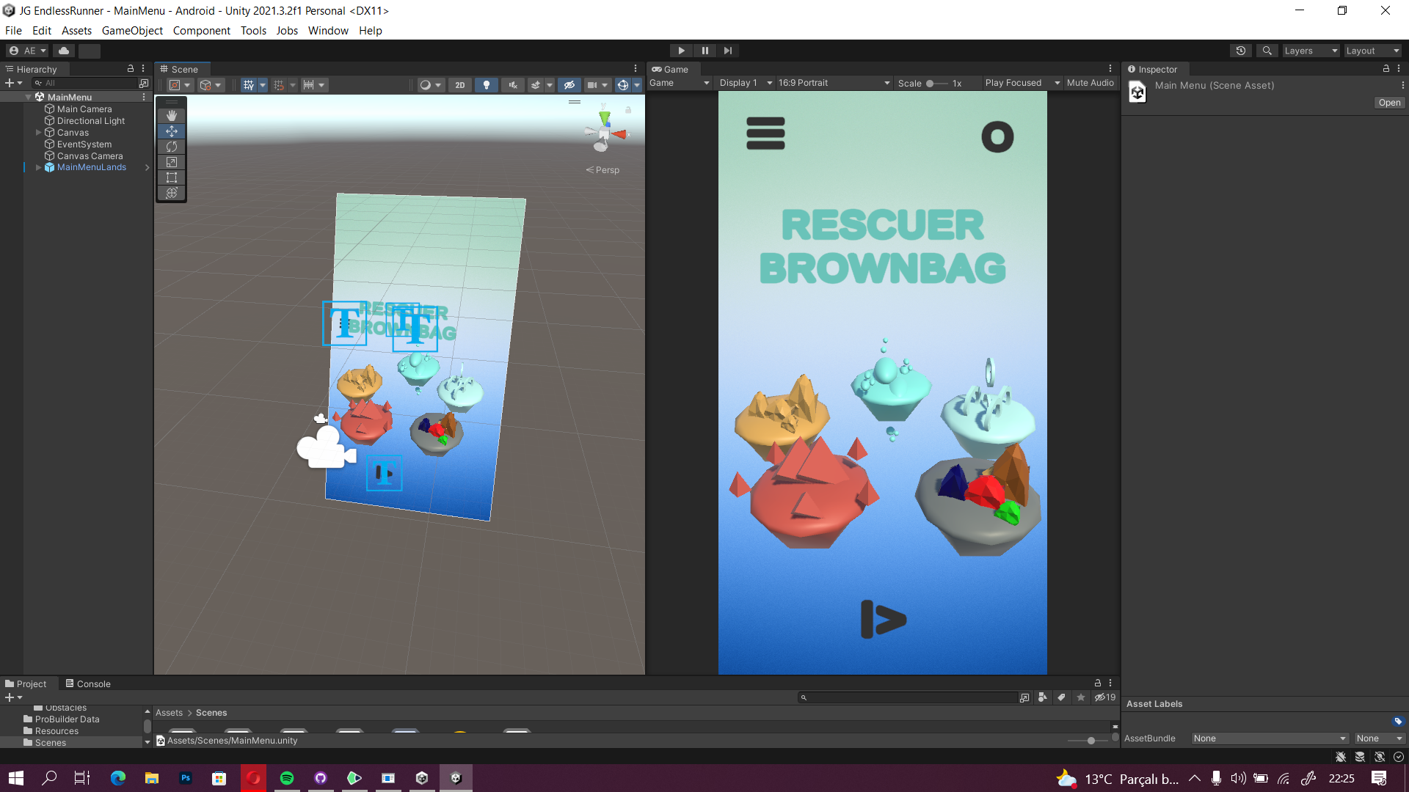Select the Rect transform tool
The image size is (1409, 792).
(x=172, y=177)
